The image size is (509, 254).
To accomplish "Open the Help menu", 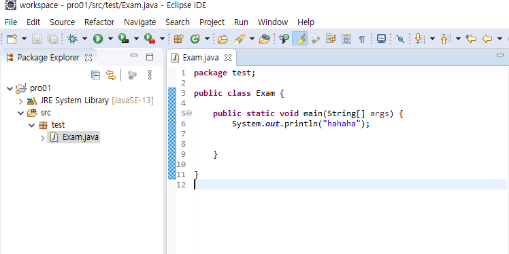I will 306,22.
